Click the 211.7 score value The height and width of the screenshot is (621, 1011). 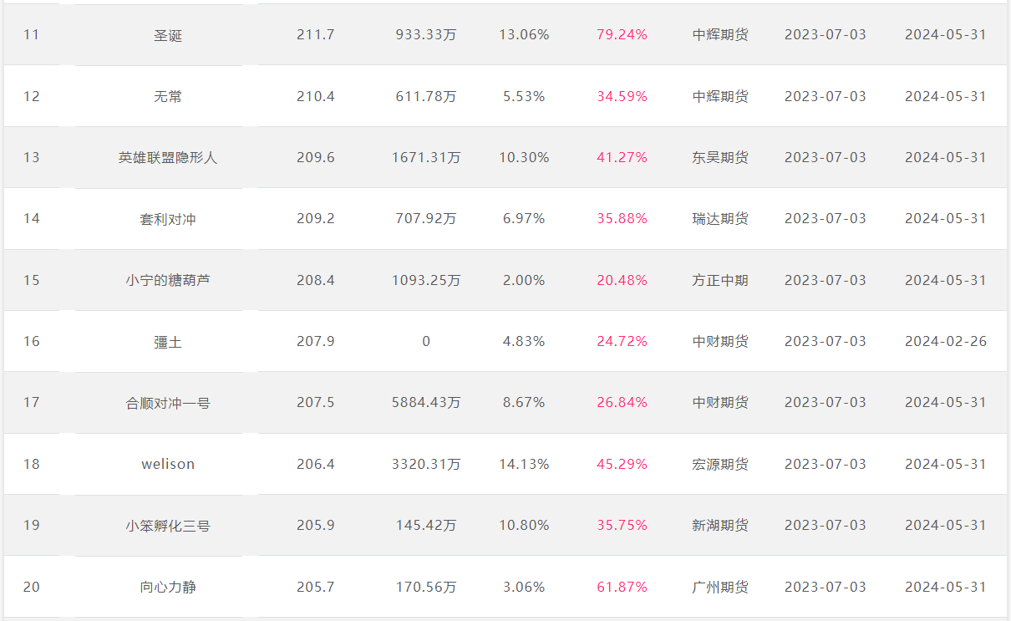click(316, 35)
